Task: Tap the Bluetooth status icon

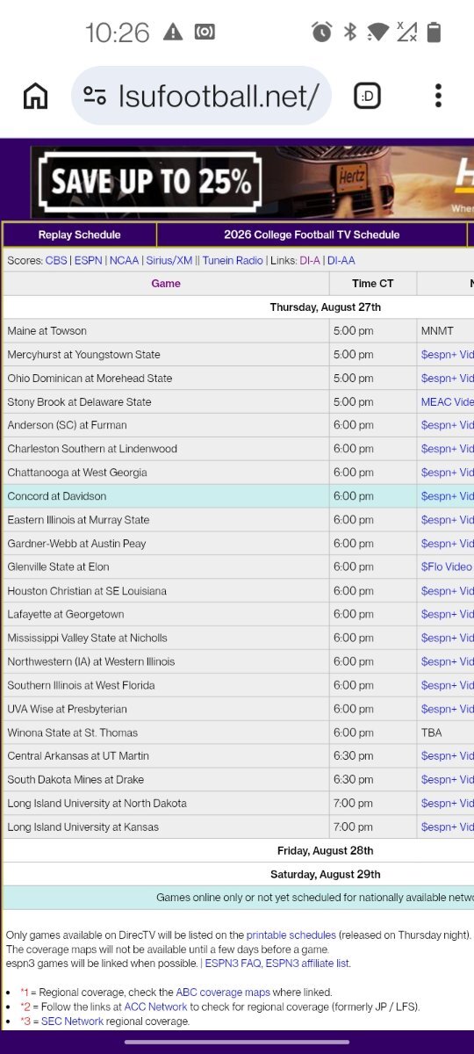Action: pos(350,32)
